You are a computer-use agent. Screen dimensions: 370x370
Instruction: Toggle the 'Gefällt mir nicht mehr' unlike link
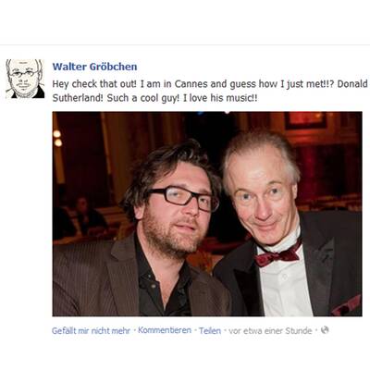pos(91,330)
